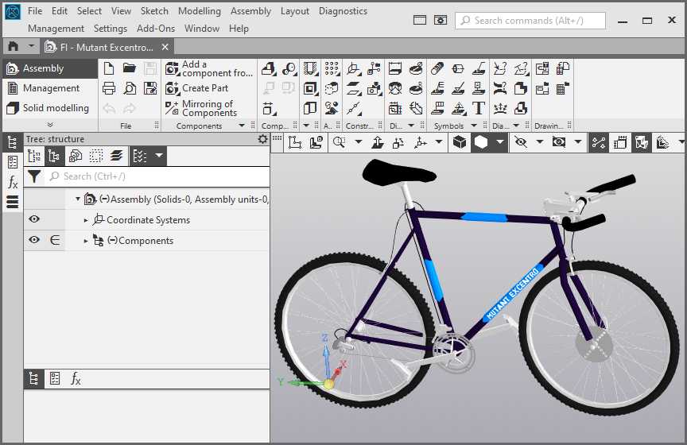Click the filter funnel icon in tree

click(34, 176)
